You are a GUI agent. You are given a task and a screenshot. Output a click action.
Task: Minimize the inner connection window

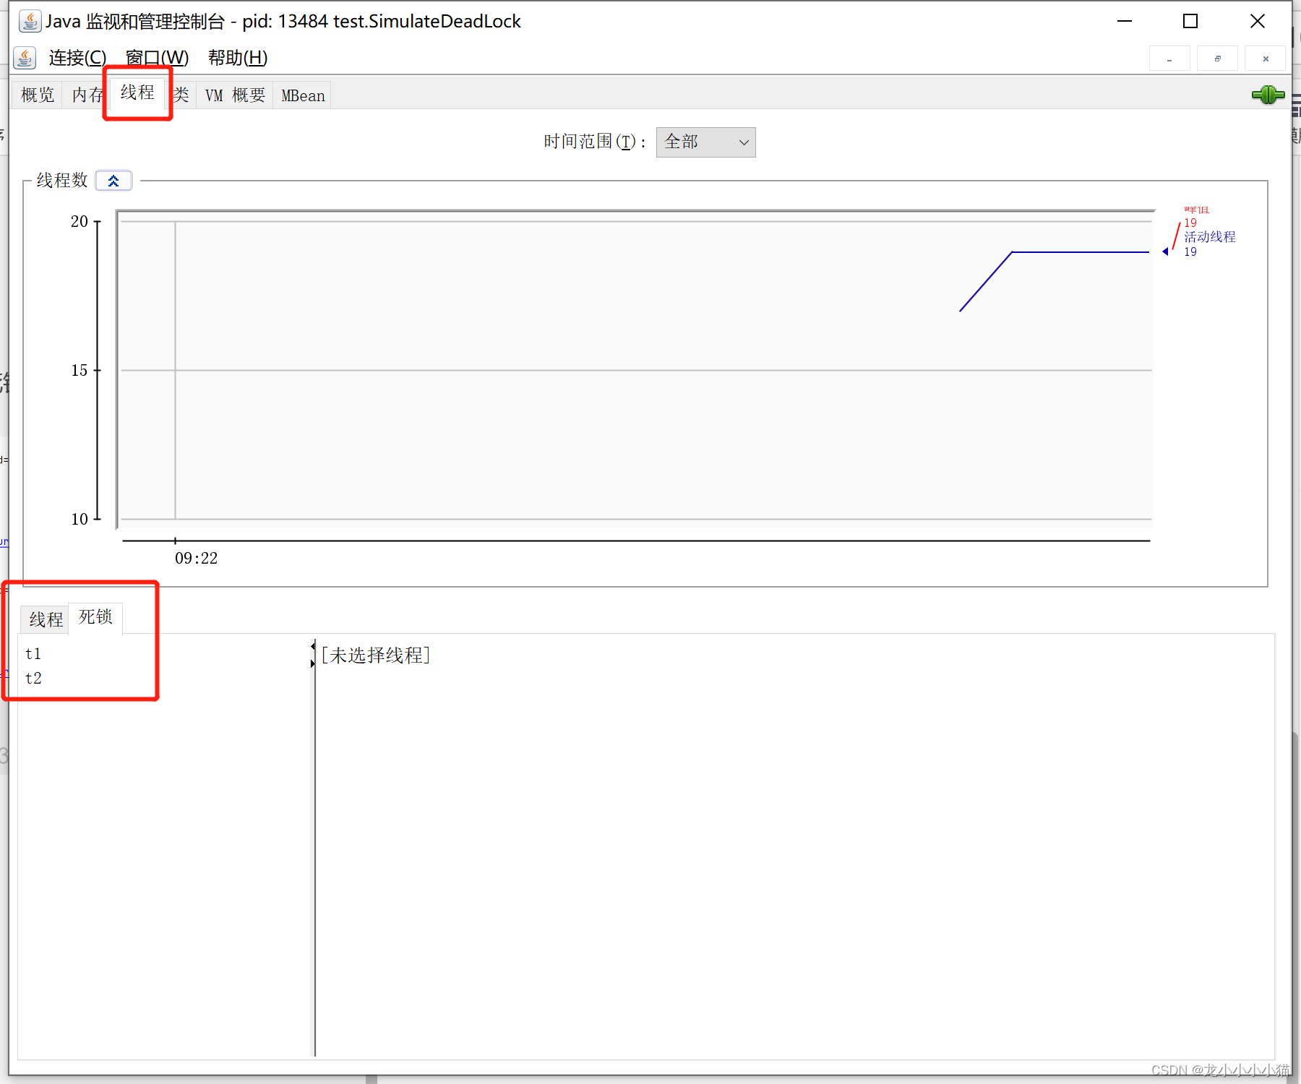point(1169,59)
